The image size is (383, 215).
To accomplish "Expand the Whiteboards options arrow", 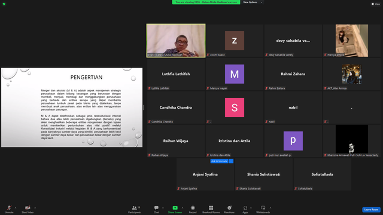I will [270, 208].
